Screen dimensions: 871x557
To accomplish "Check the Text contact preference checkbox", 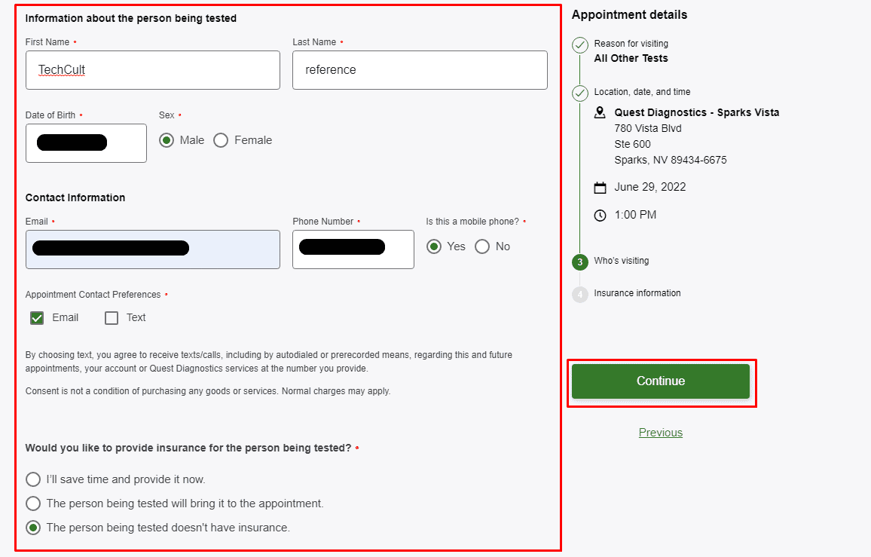I will (112, 318).
